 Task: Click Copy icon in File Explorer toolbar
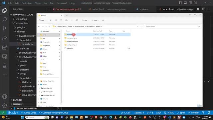coord(56,20)
